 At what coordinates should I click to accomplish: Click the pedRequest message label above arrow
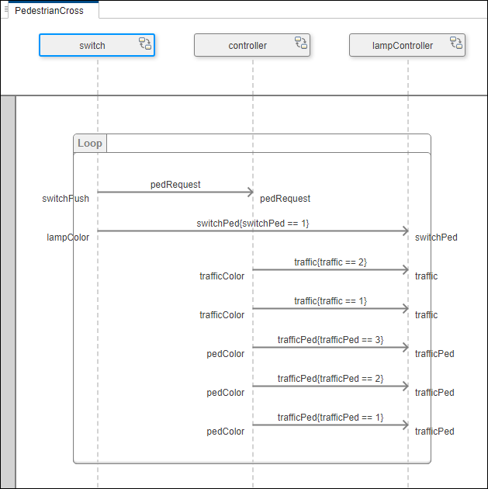pyautogui.click(x=175, y=185)
